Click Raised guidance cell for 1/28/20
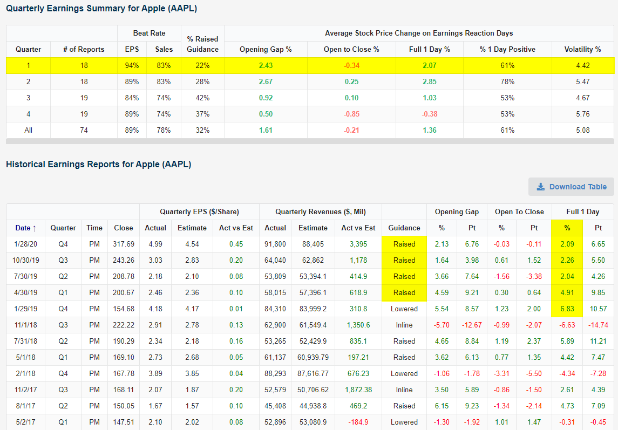This screenshot has height=430, width=618. tap(404, 244)
